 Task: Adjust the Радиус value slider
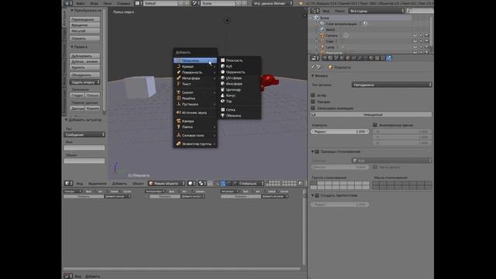339,132
